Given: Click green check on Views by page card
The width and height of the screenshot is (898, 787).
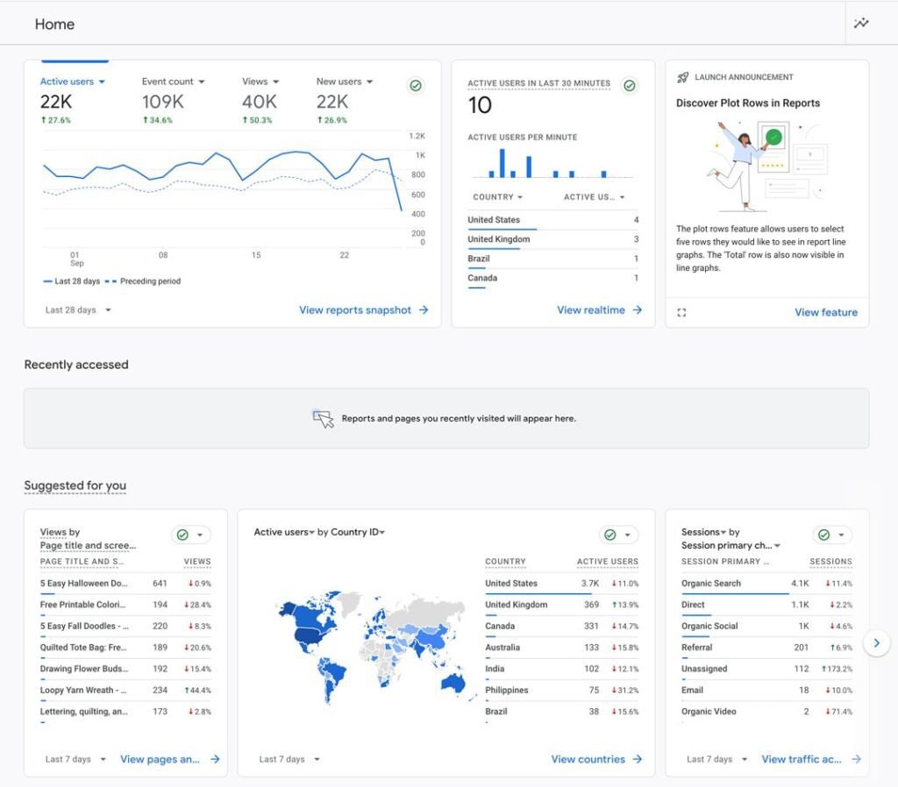Looking at the screenshot, I should 182,535.
